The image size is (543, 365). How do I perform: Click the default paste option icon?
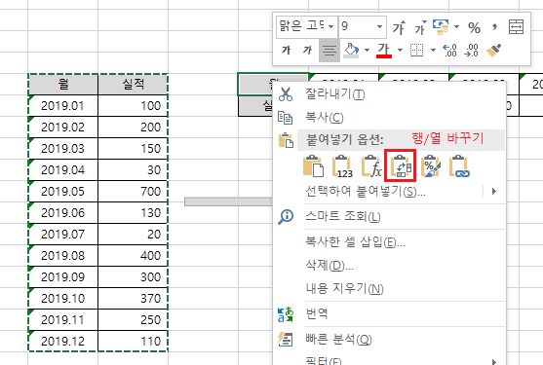pyautogui.click(x=314, y=166)
